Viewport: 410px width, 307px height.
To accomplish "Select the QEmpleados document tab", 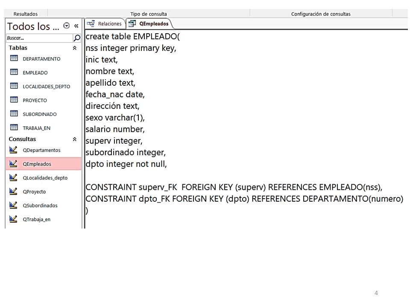I will click(x=149, y=24).
